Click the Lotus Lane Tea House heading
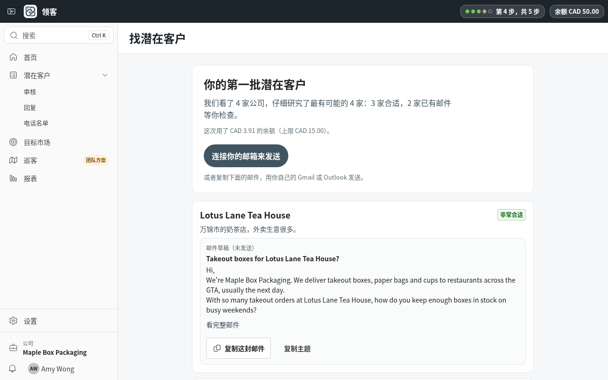Viewport: 608px width, 380px height. pos(245,215)
